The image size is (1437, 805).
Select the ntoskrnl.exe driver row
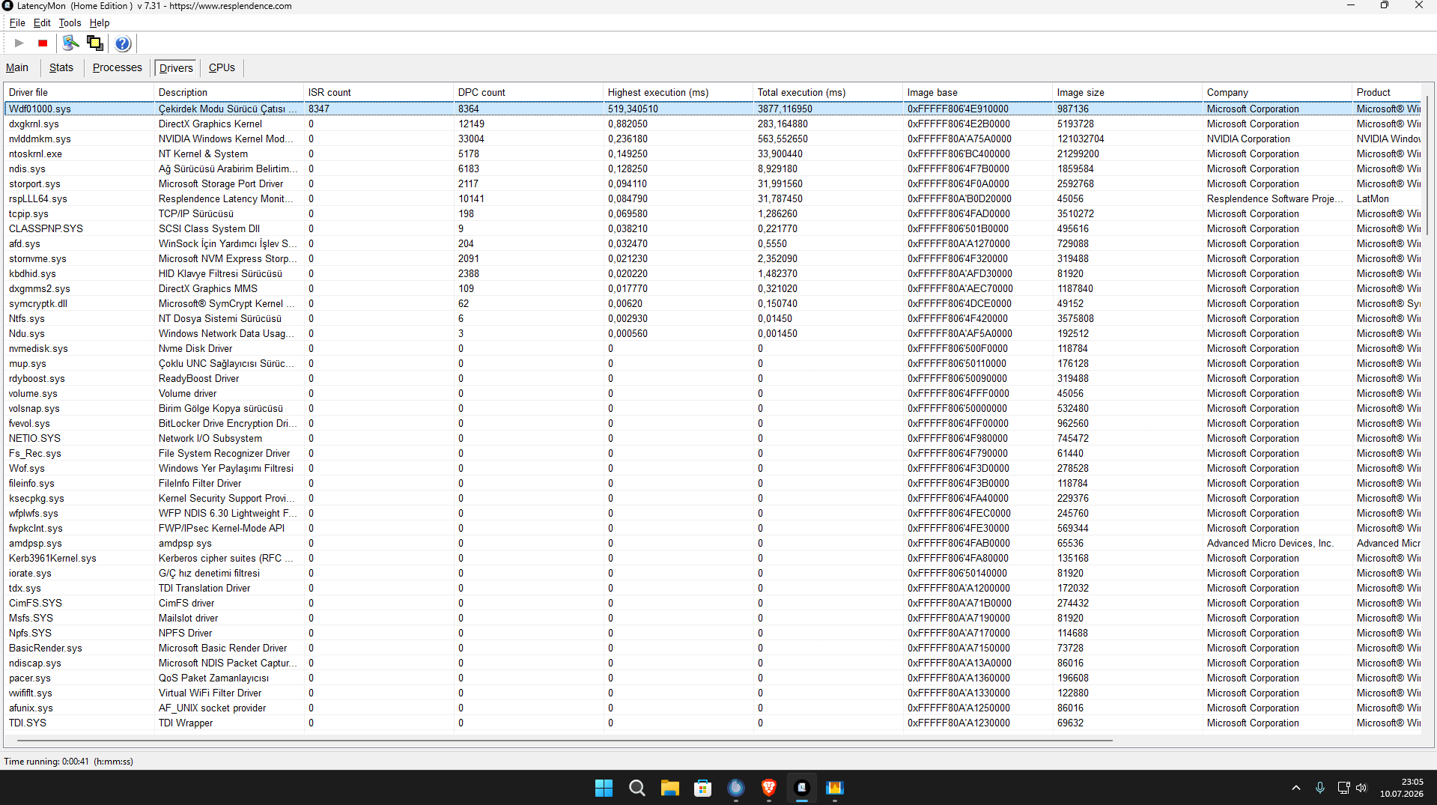point(712,154)
